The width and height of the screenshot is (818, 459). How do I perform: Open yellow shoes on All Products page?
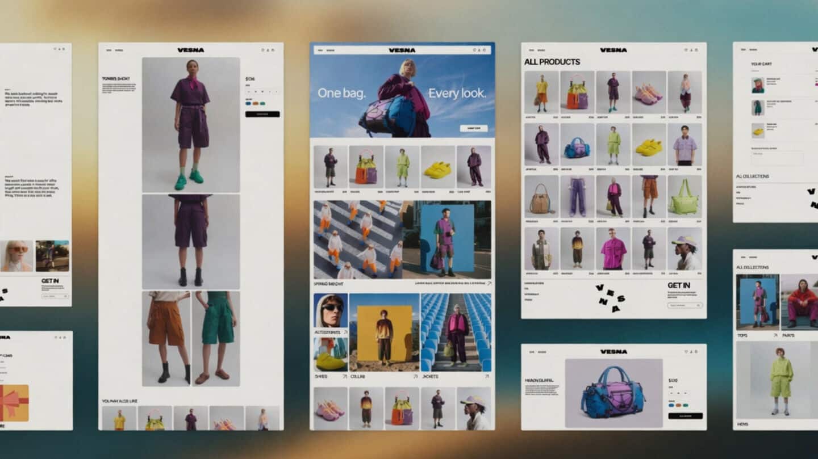649,144
